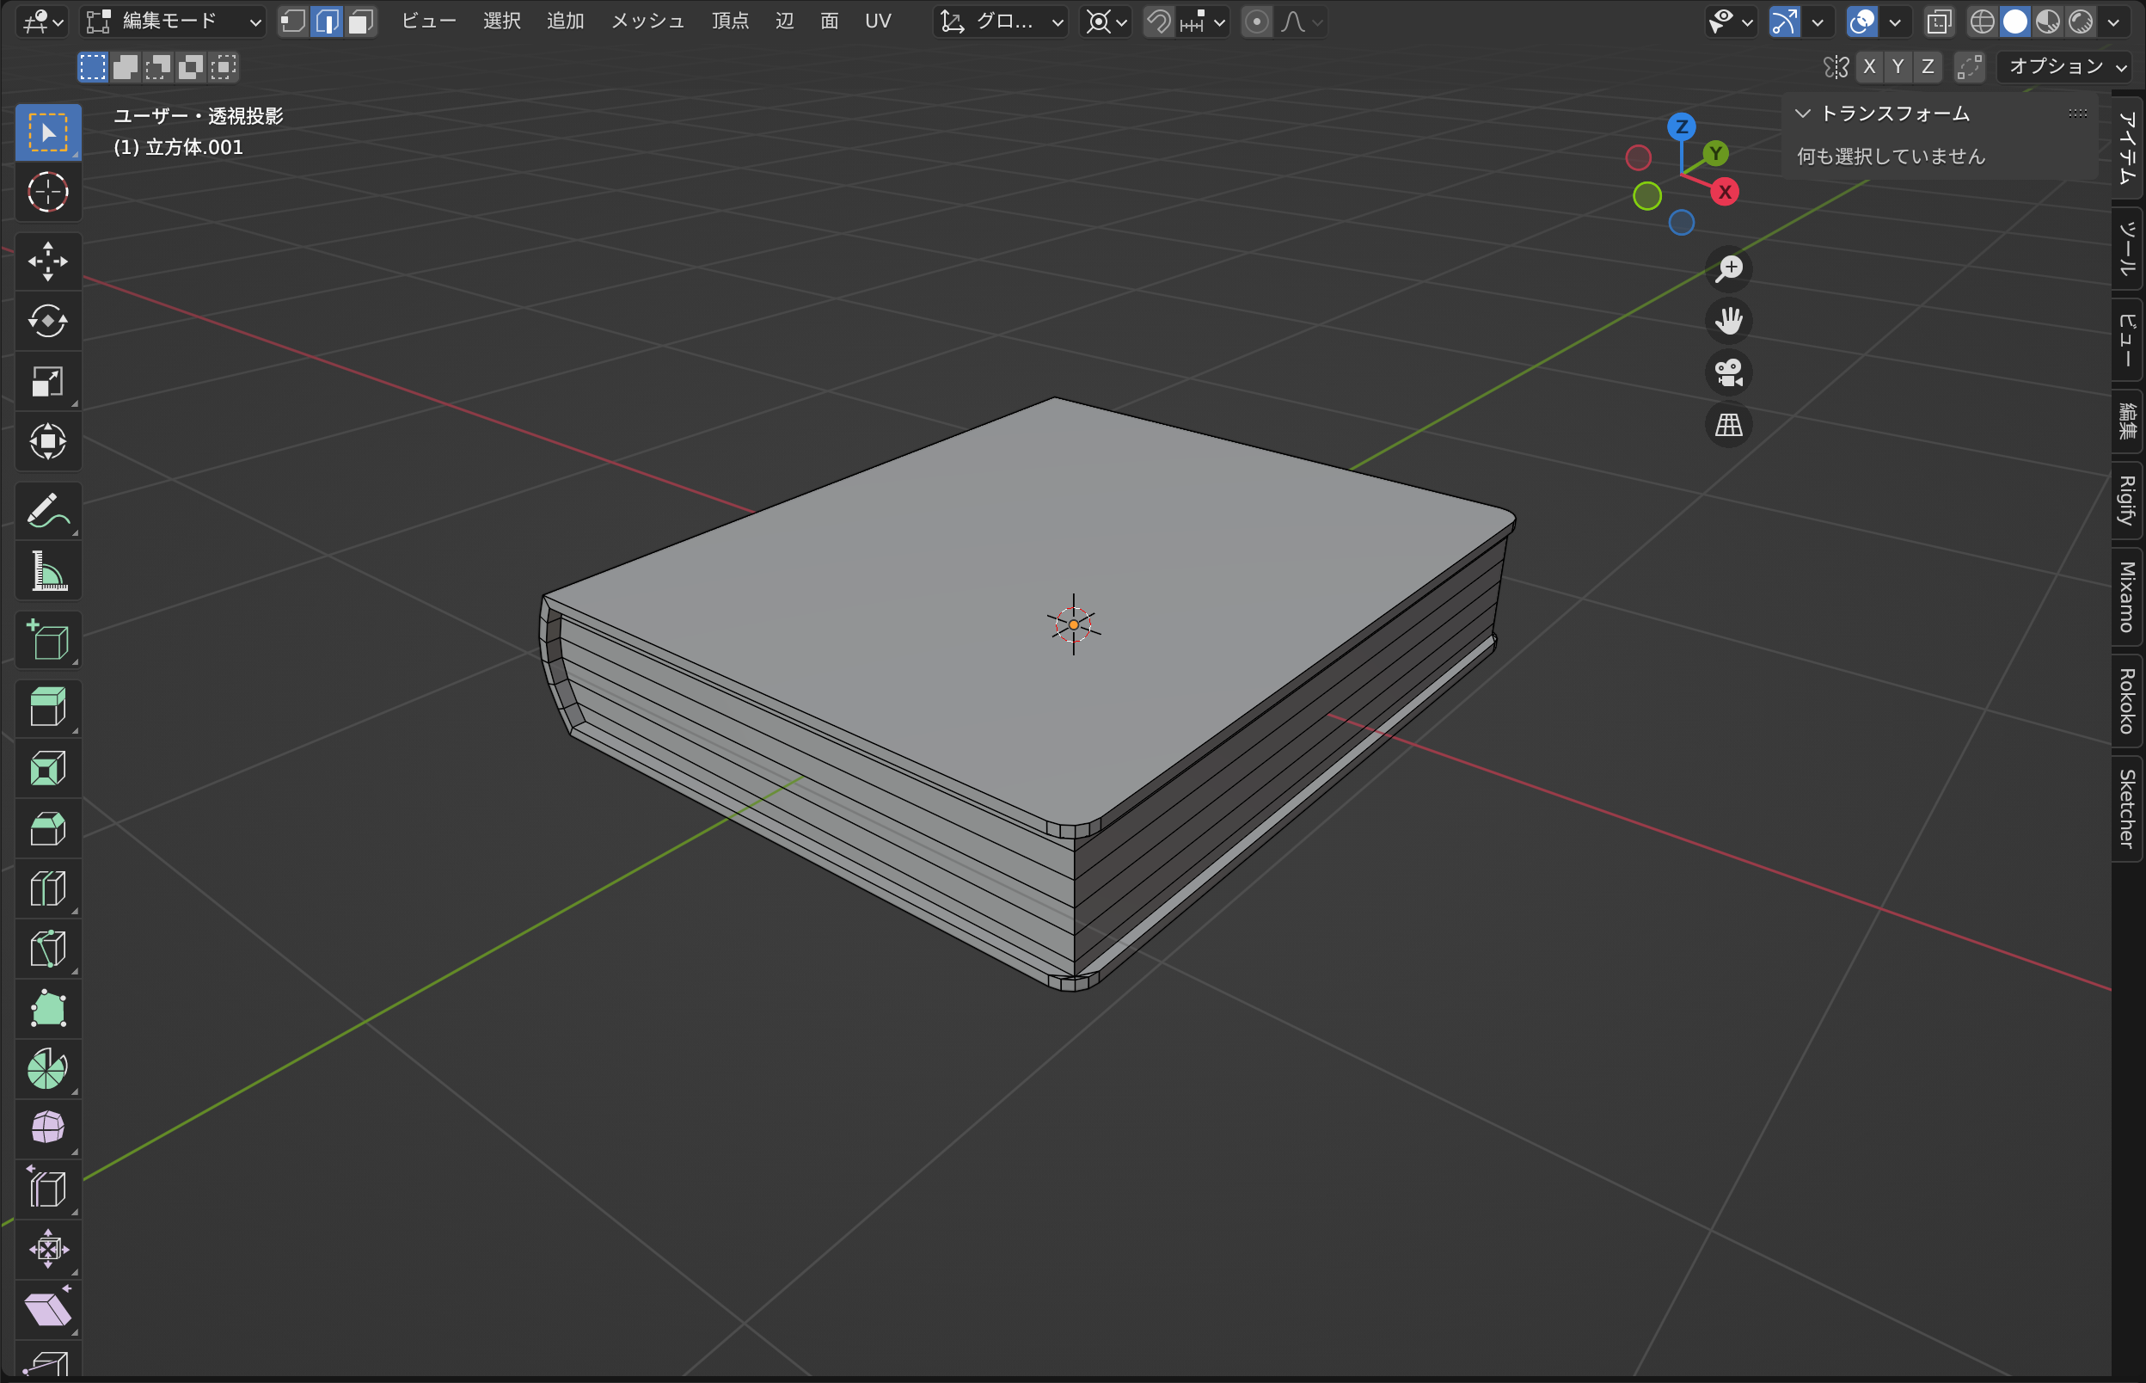Select the Add Cube tool
This screenshot has height=1383, width=2146.
48,640
